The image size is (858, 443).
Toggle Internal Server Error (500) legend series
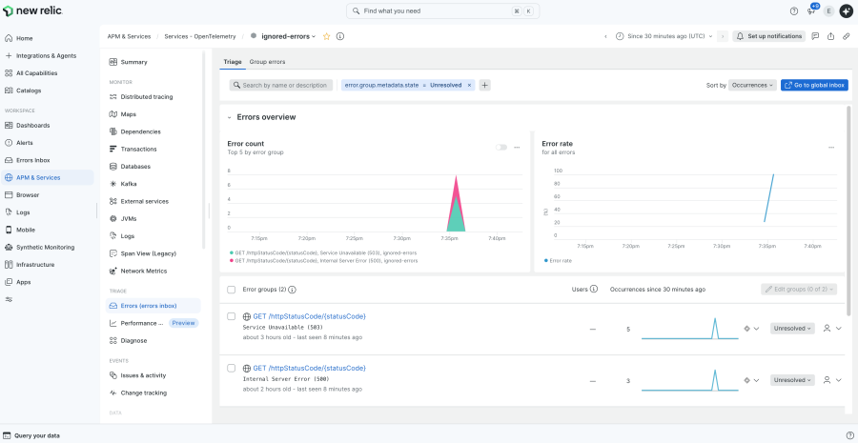pyautogui.click(x=324, y=261)
